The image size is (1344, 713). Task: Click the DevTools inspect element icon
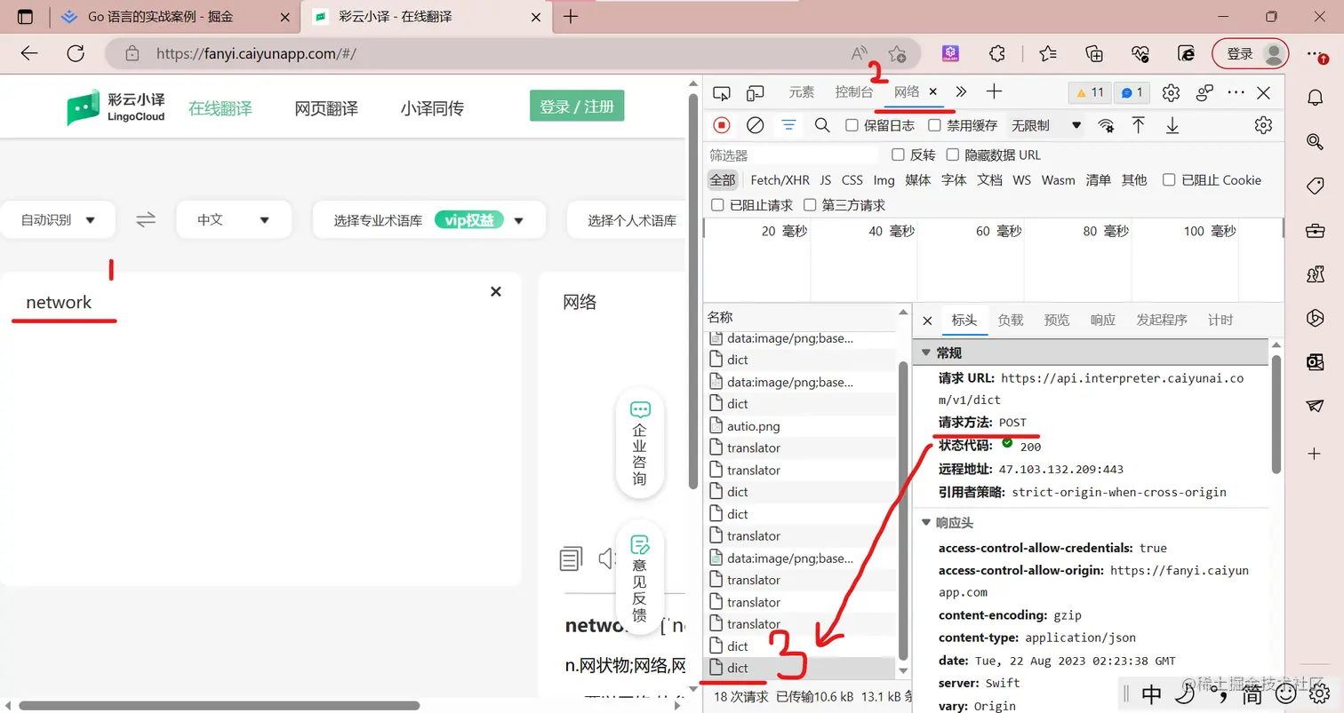pos(722,92)
